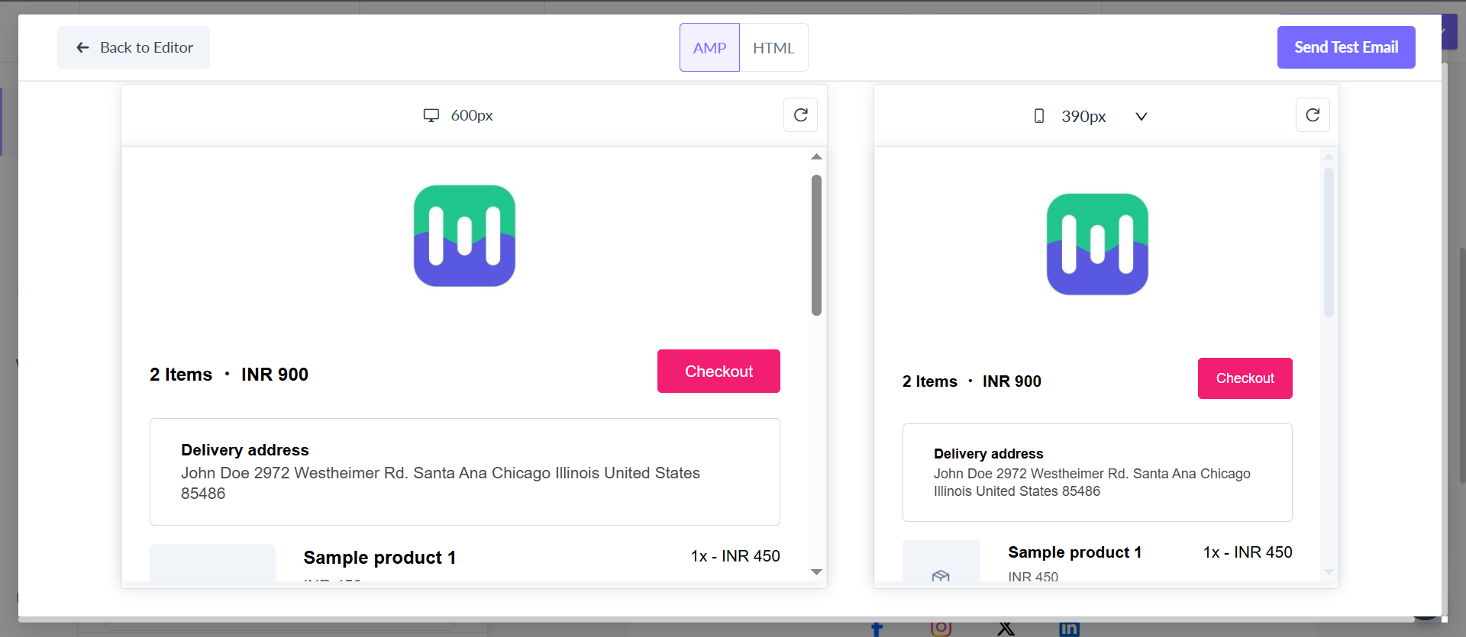Click 'Sample product 1' in desktop preview

click(379, 558)
